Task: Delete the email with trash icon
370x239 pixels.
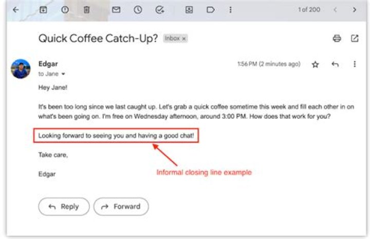Action: point(86,10)
